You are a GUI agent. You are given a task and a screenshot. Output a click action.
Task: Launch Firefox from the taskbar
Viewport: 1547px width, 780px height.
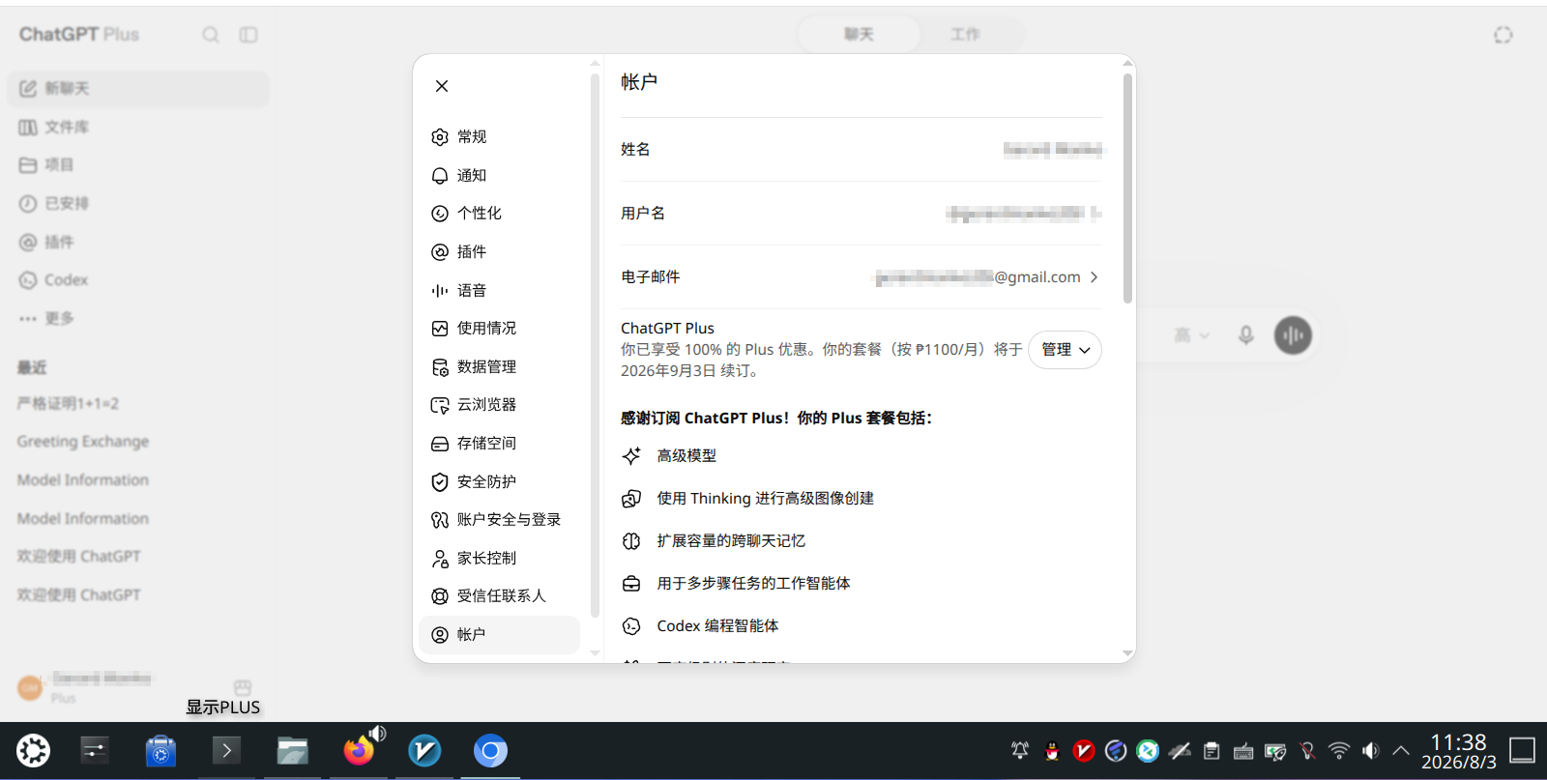(359, 751)
